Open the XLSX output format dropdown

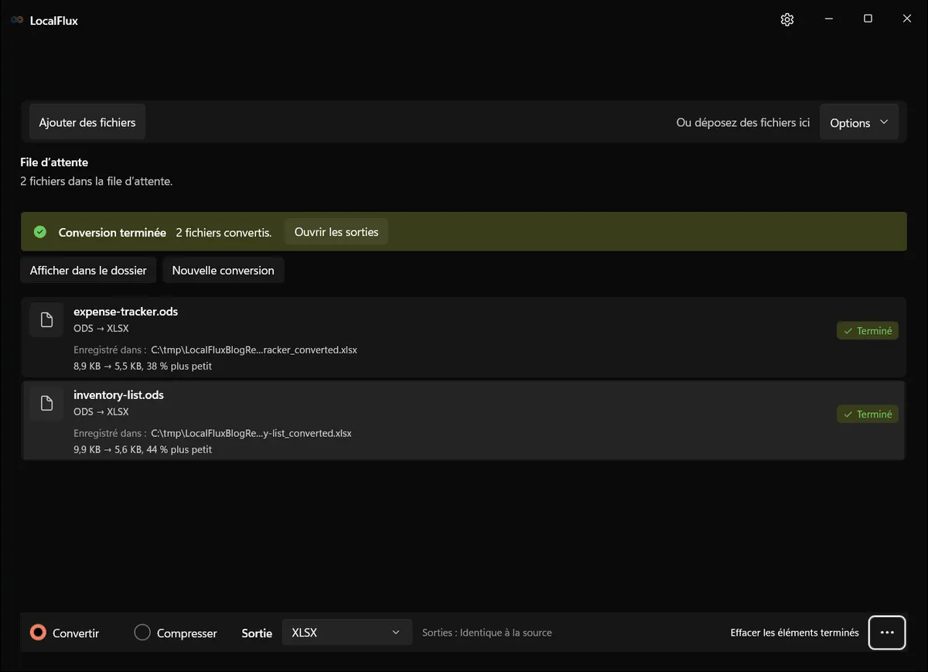click(346, 633)
